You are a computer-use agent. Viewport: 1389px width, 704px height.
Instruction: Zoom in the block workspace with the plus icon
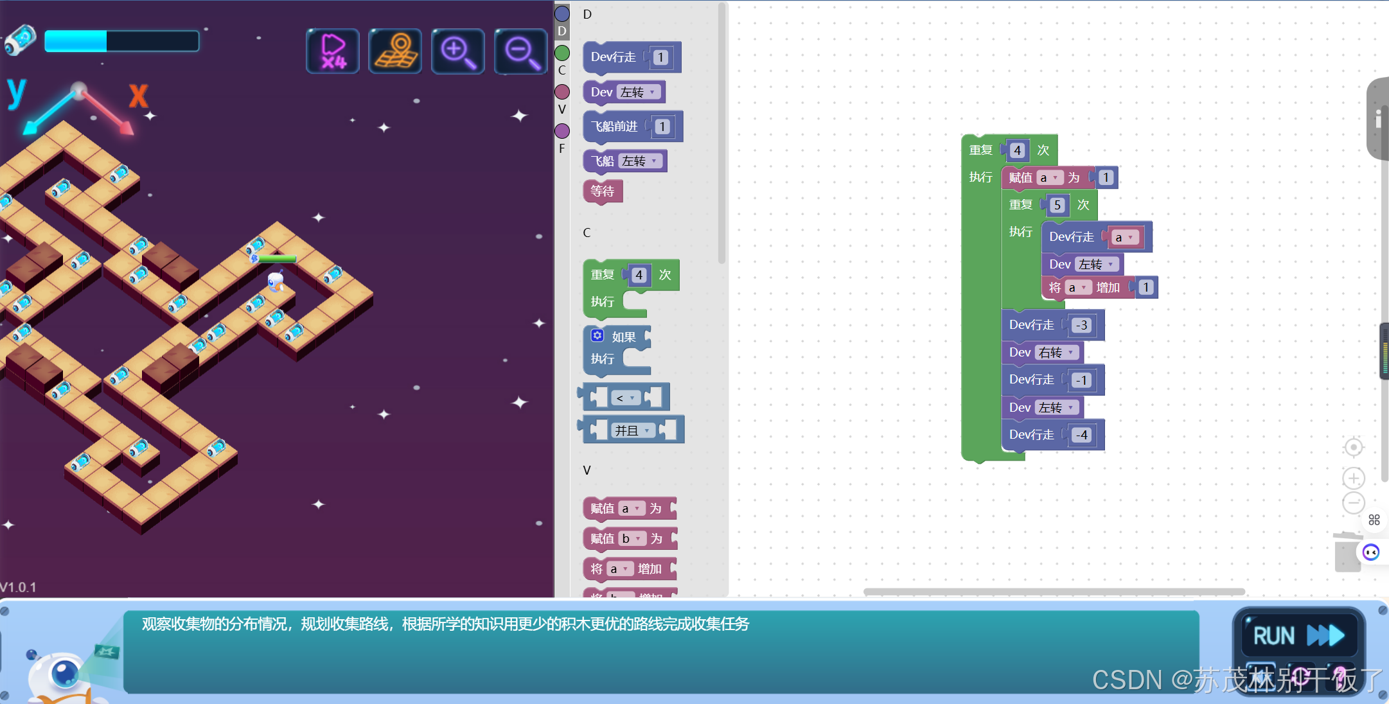click(1354, 479)
